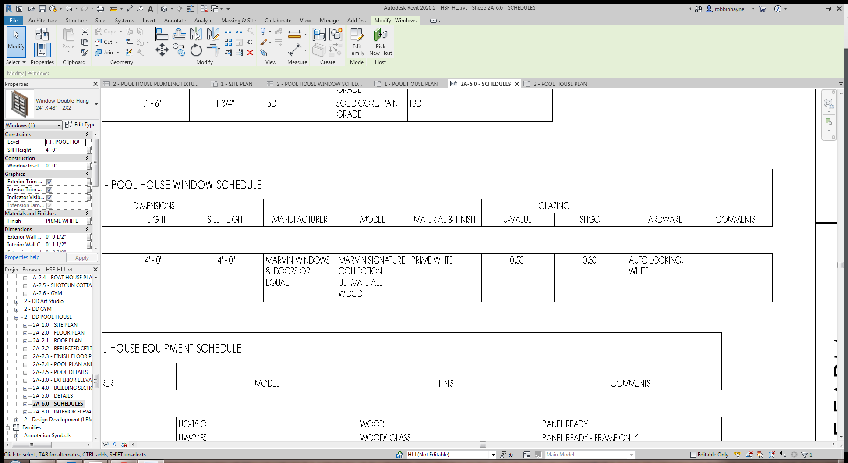Open the Default 3D View icon
848x463 pixels.
click(164, 8)
